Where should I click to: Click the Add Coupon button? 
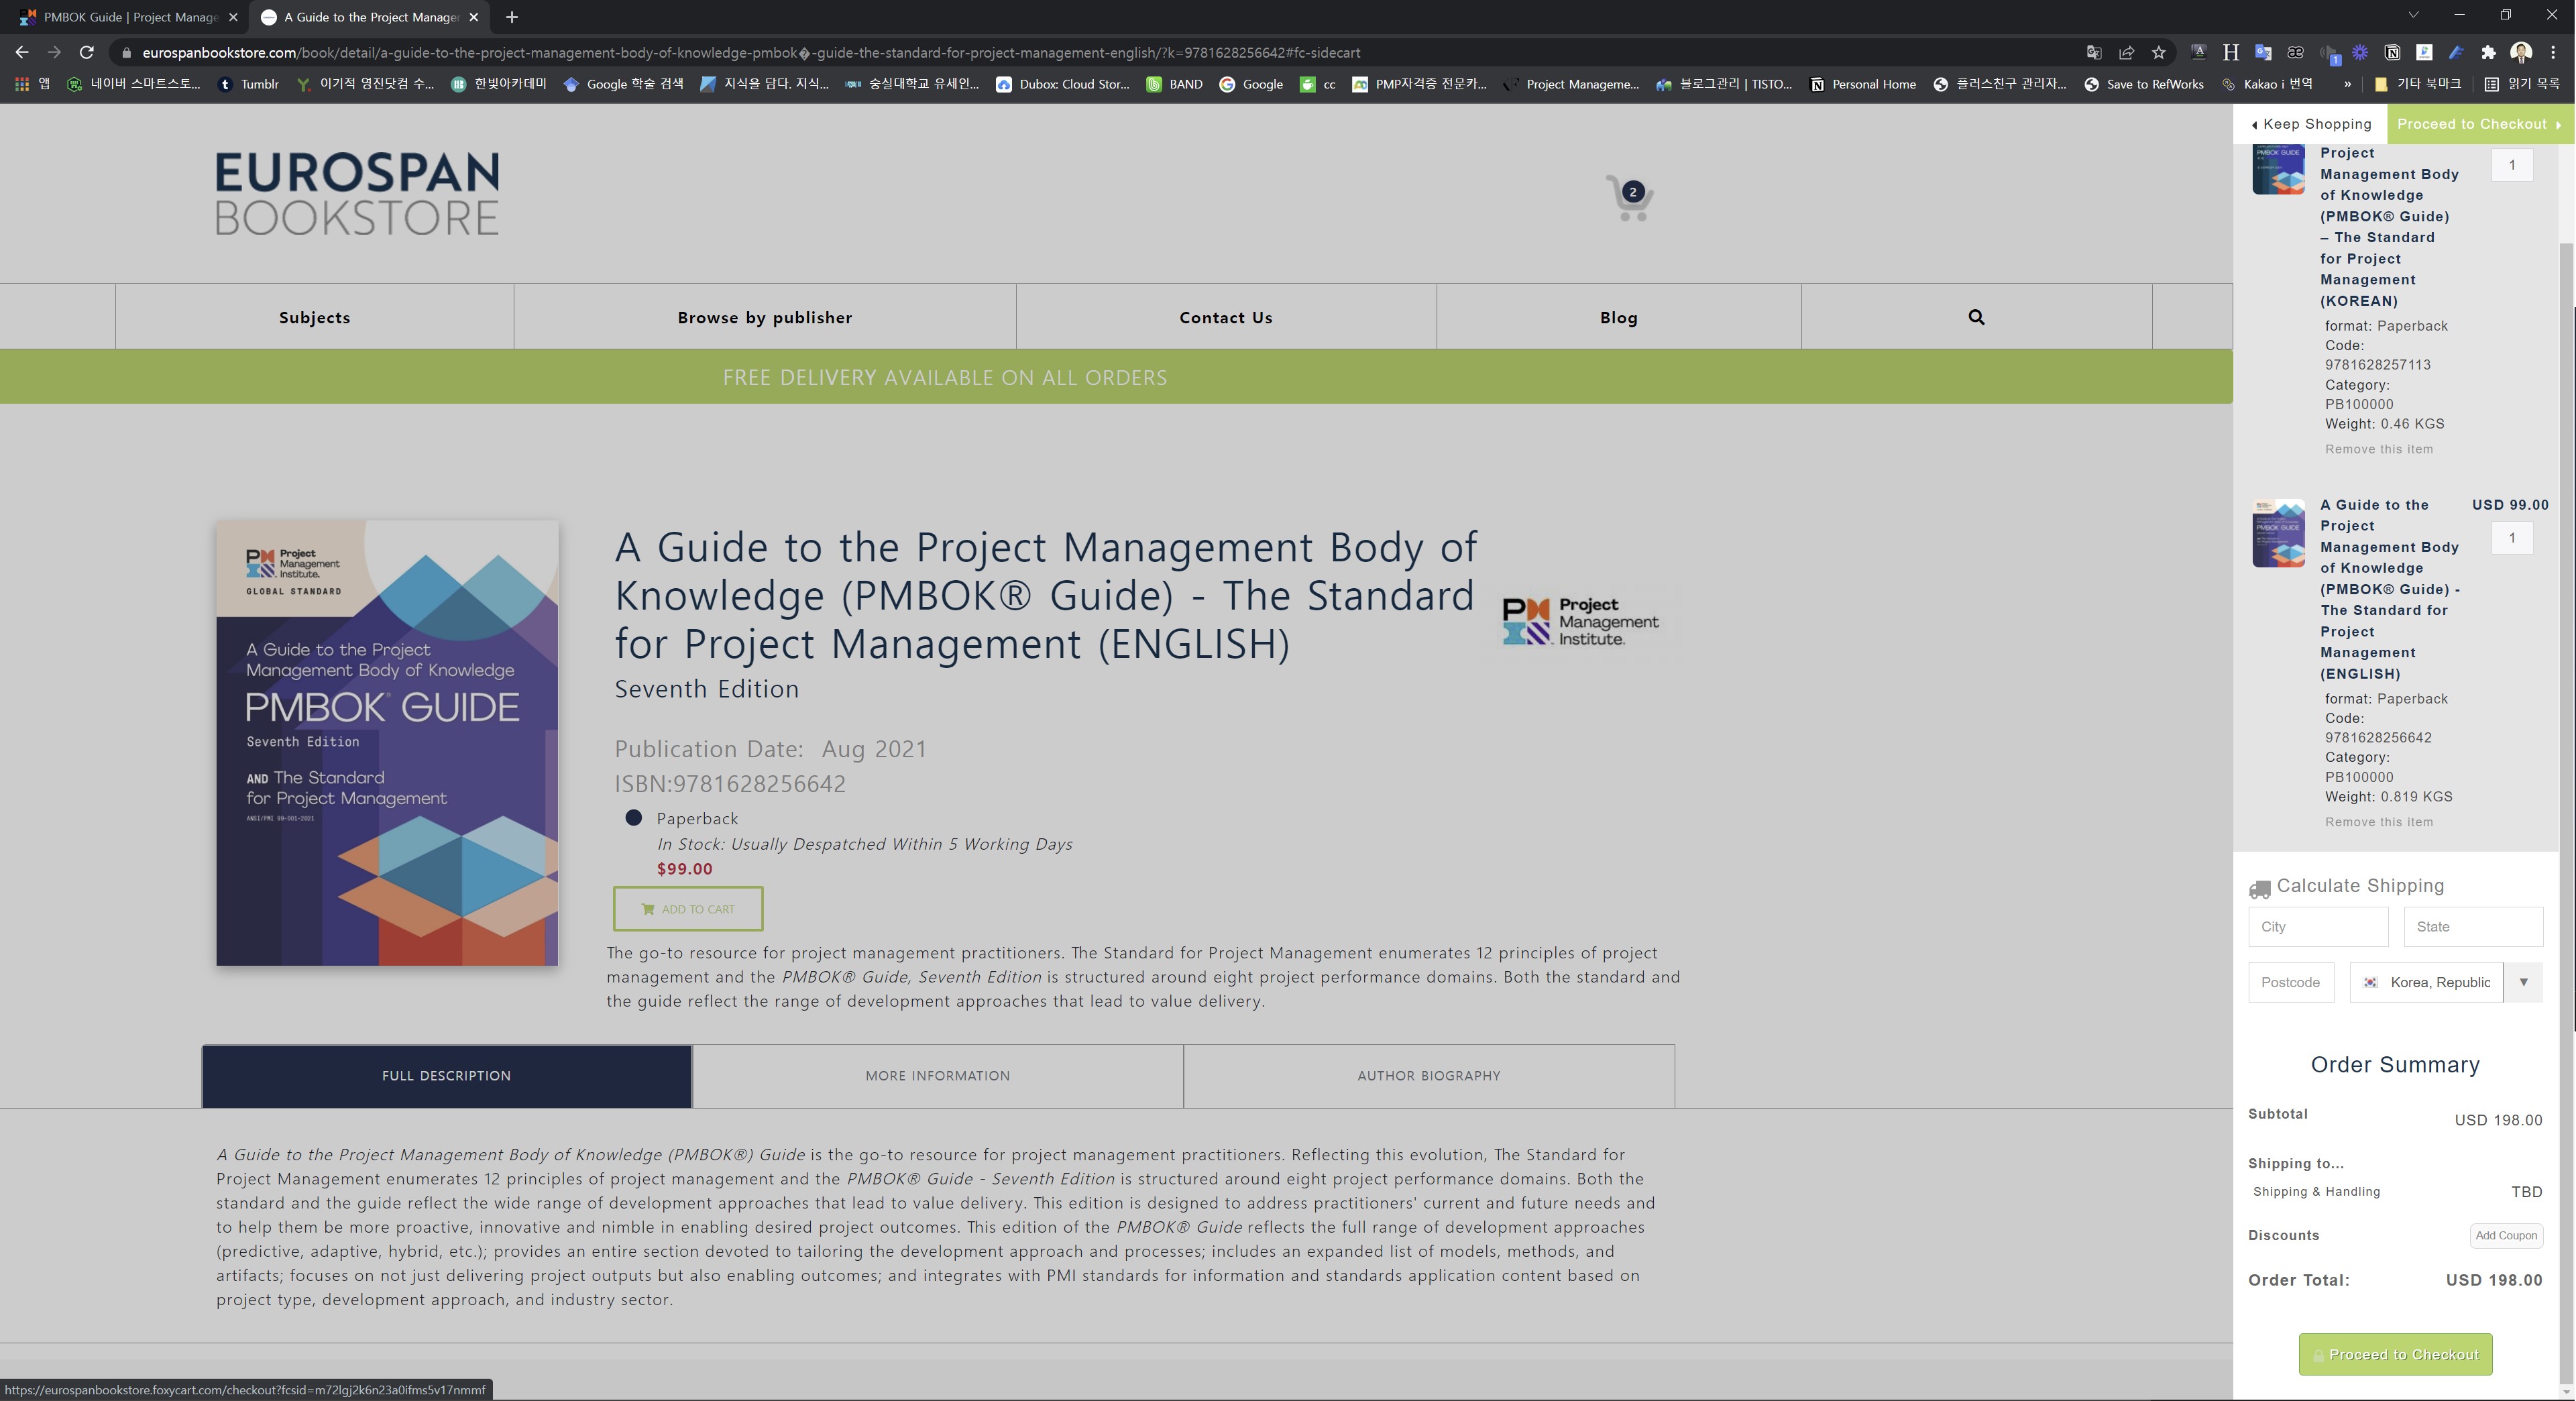pos(2505,1236)
